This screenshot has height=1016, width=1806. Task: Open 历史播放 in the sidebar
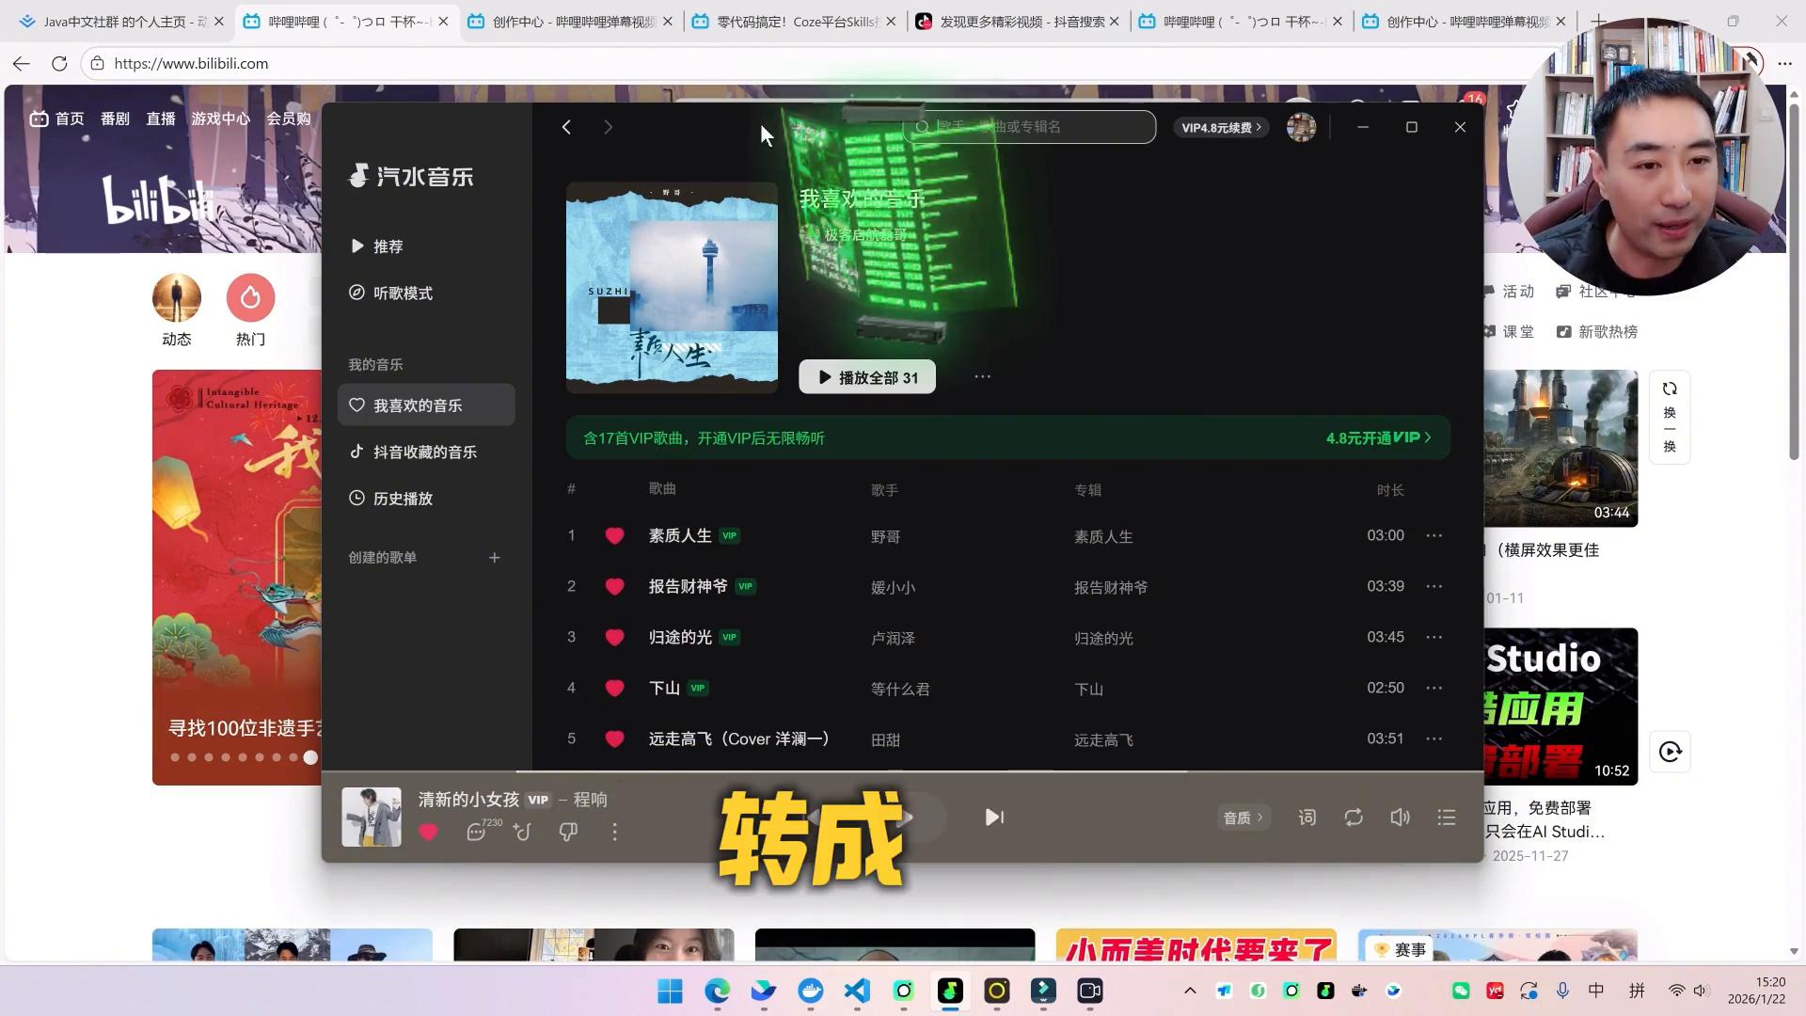[403, 499]
